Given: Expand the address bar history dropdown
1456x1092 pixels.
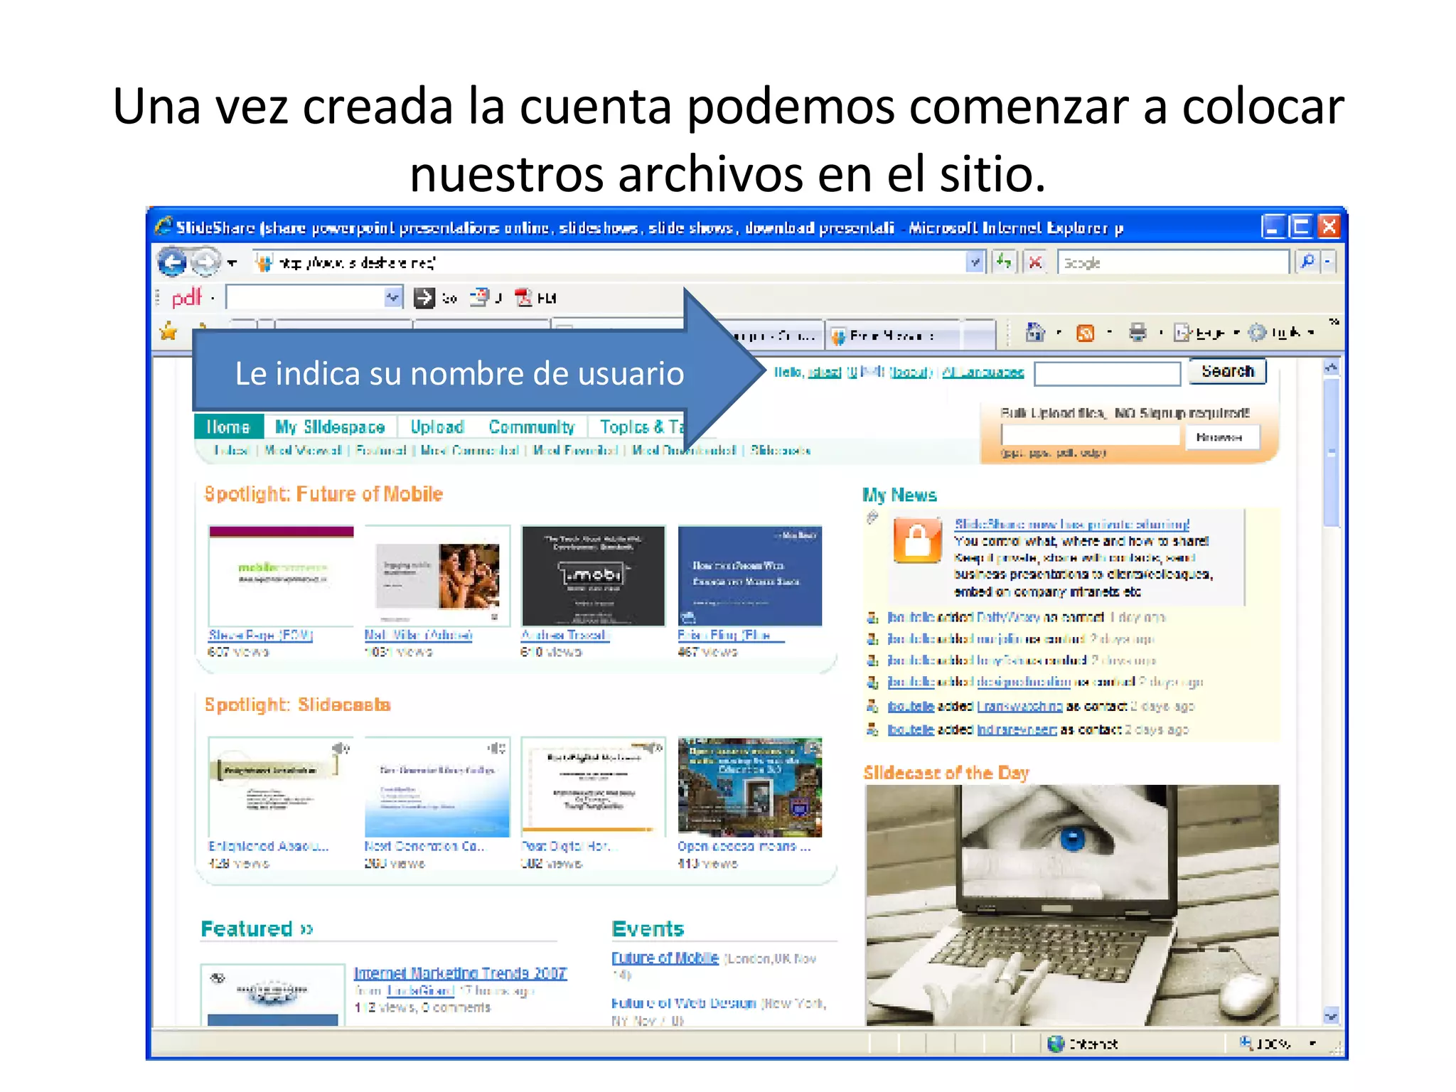Looking at the screenshot, I should tap(975, 263).
